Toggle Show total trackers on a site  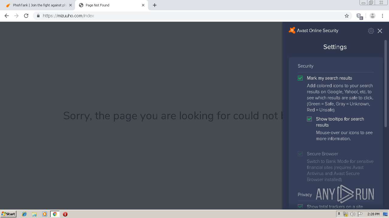point(300,207)
